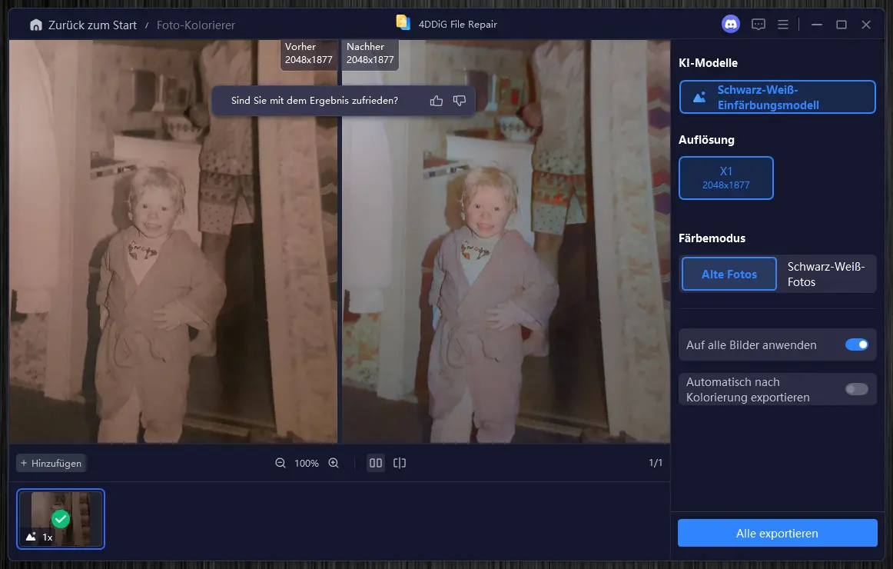The width and height of the screenshot is (893, 569).
Task: Click the thumbs down icon
Action: [460, 101]
